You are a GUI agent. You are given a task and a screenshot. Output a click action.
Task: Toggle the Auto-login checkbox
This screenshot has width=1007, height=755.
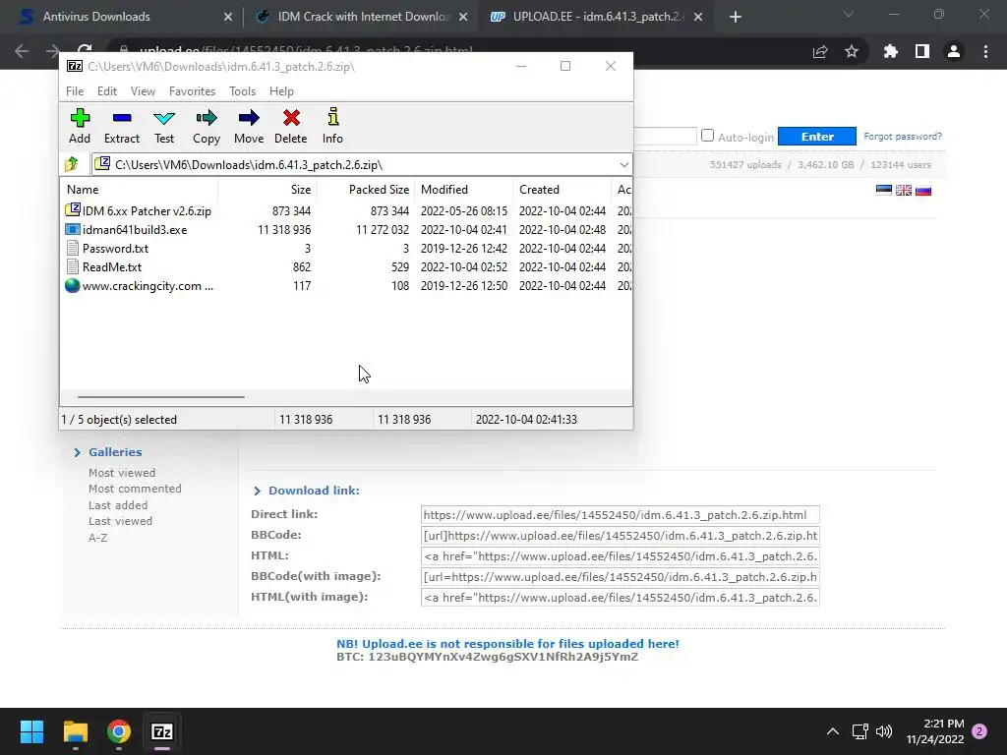point(707,136)
